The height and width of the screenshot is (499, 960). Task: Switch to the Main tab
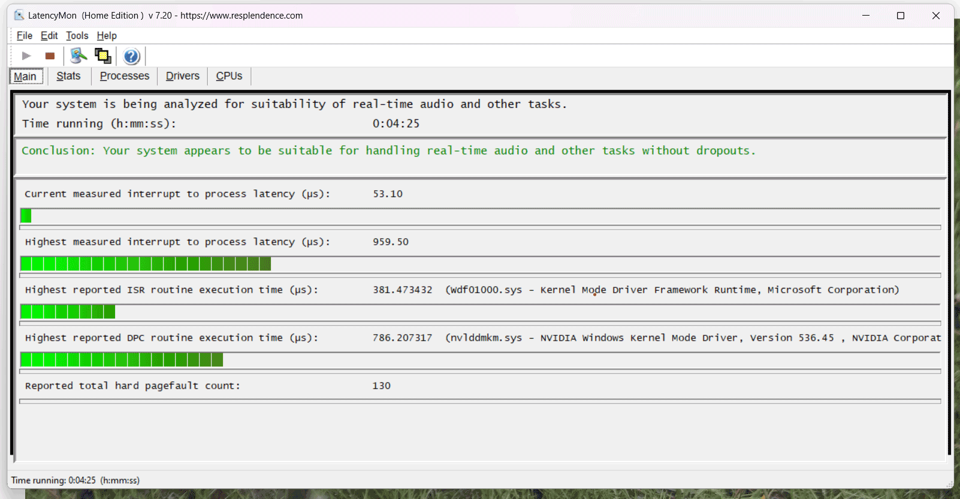point(26,76)
